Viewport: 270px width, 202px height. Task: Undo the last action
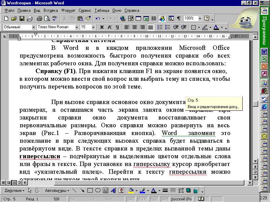(98, 19)
